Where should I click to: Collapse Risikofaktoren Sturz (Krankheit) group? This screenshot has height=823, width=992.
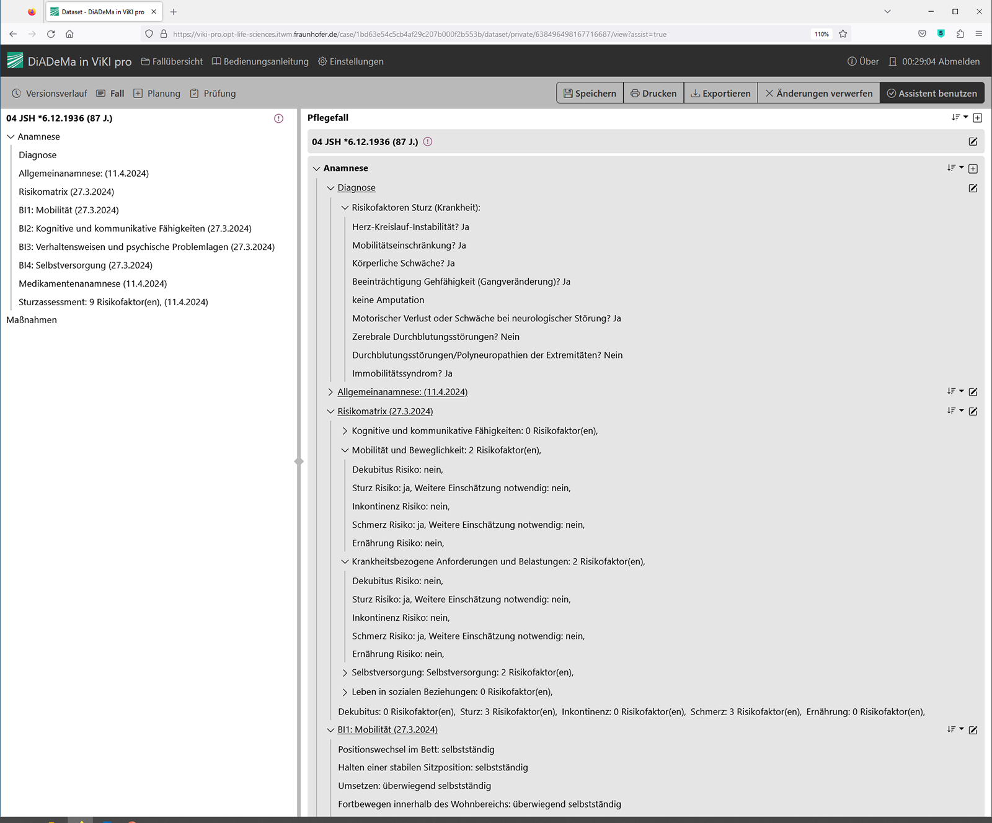click(345, 208)
